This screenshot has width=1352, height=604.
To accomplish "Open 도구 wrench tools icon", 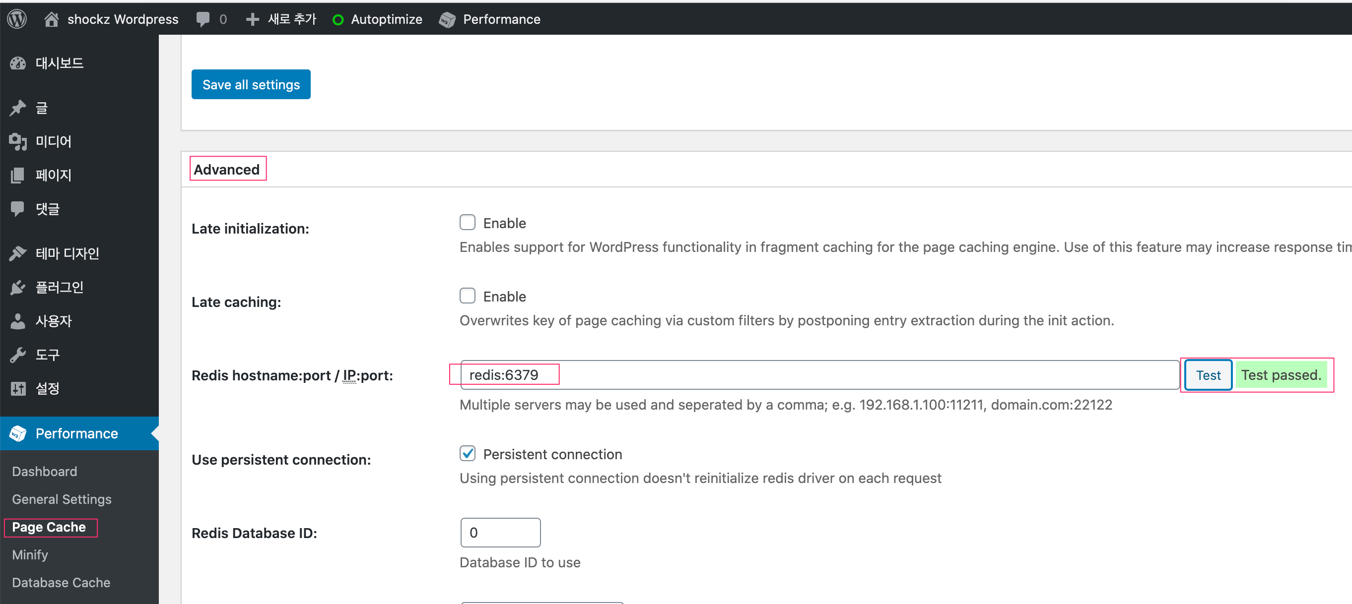I will [18, 355].
